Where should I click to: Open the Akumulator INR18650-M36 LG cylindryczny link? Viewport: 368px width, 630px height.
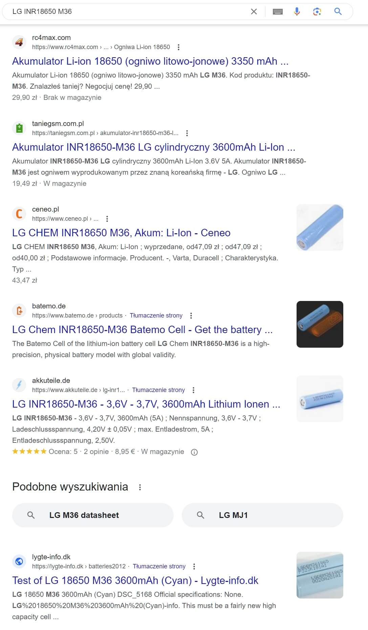[154, 147]
